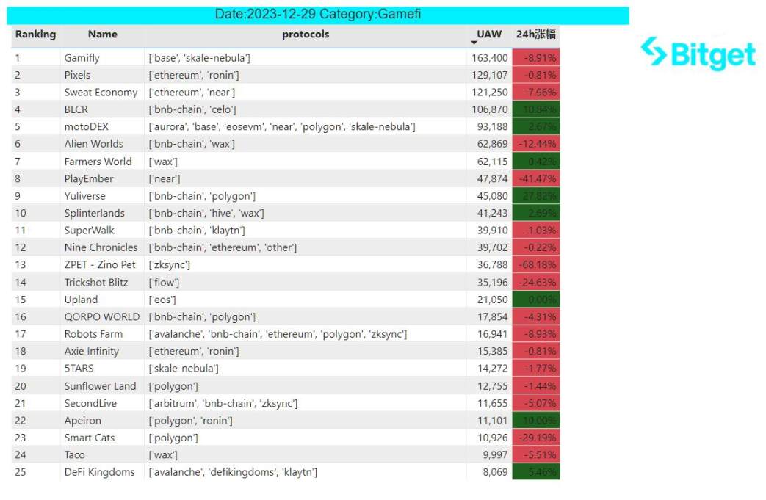
Task: Select the DeFi Kingdoms name cell
Action: (99, 472)
